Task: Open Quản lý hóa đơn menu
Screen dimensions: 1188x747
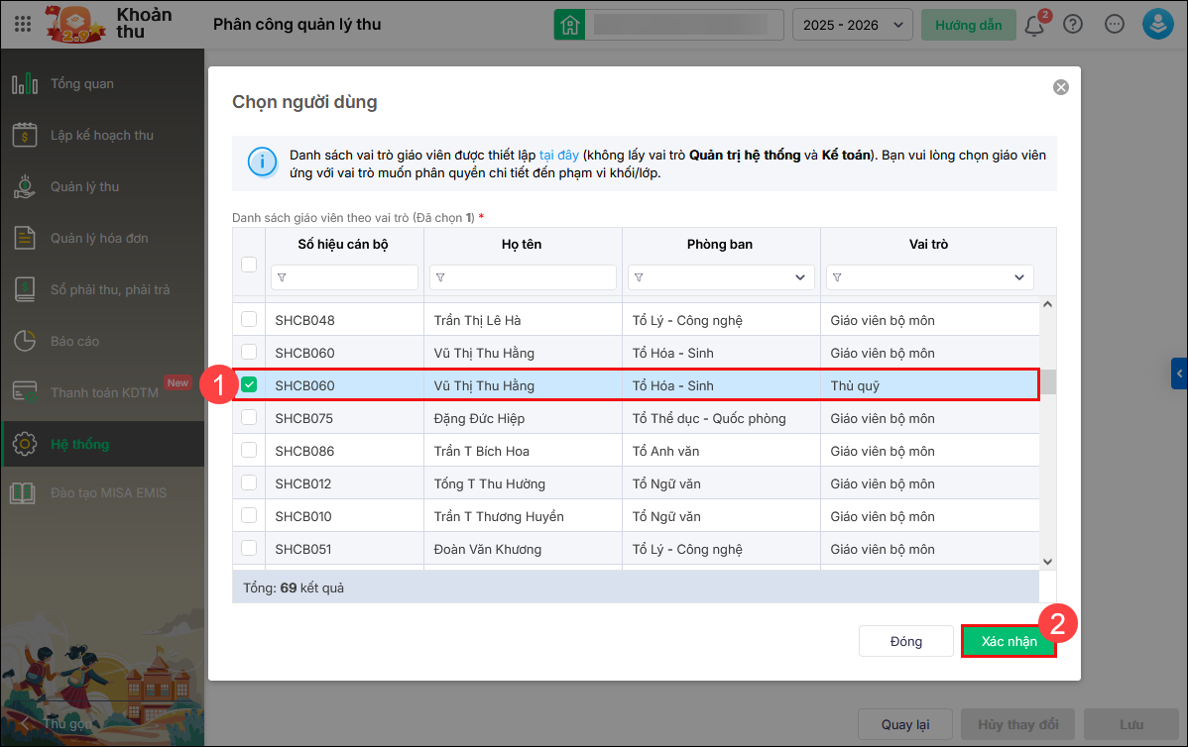Action: point(102,239)
